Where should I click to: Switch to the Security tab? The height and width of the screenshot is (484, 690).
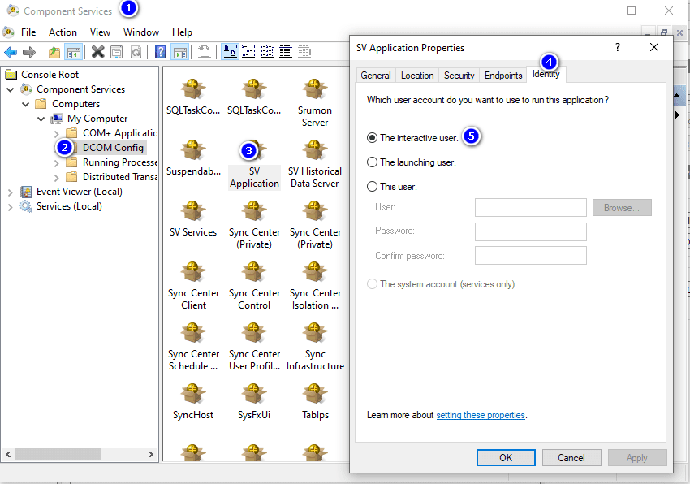point(459,76)
